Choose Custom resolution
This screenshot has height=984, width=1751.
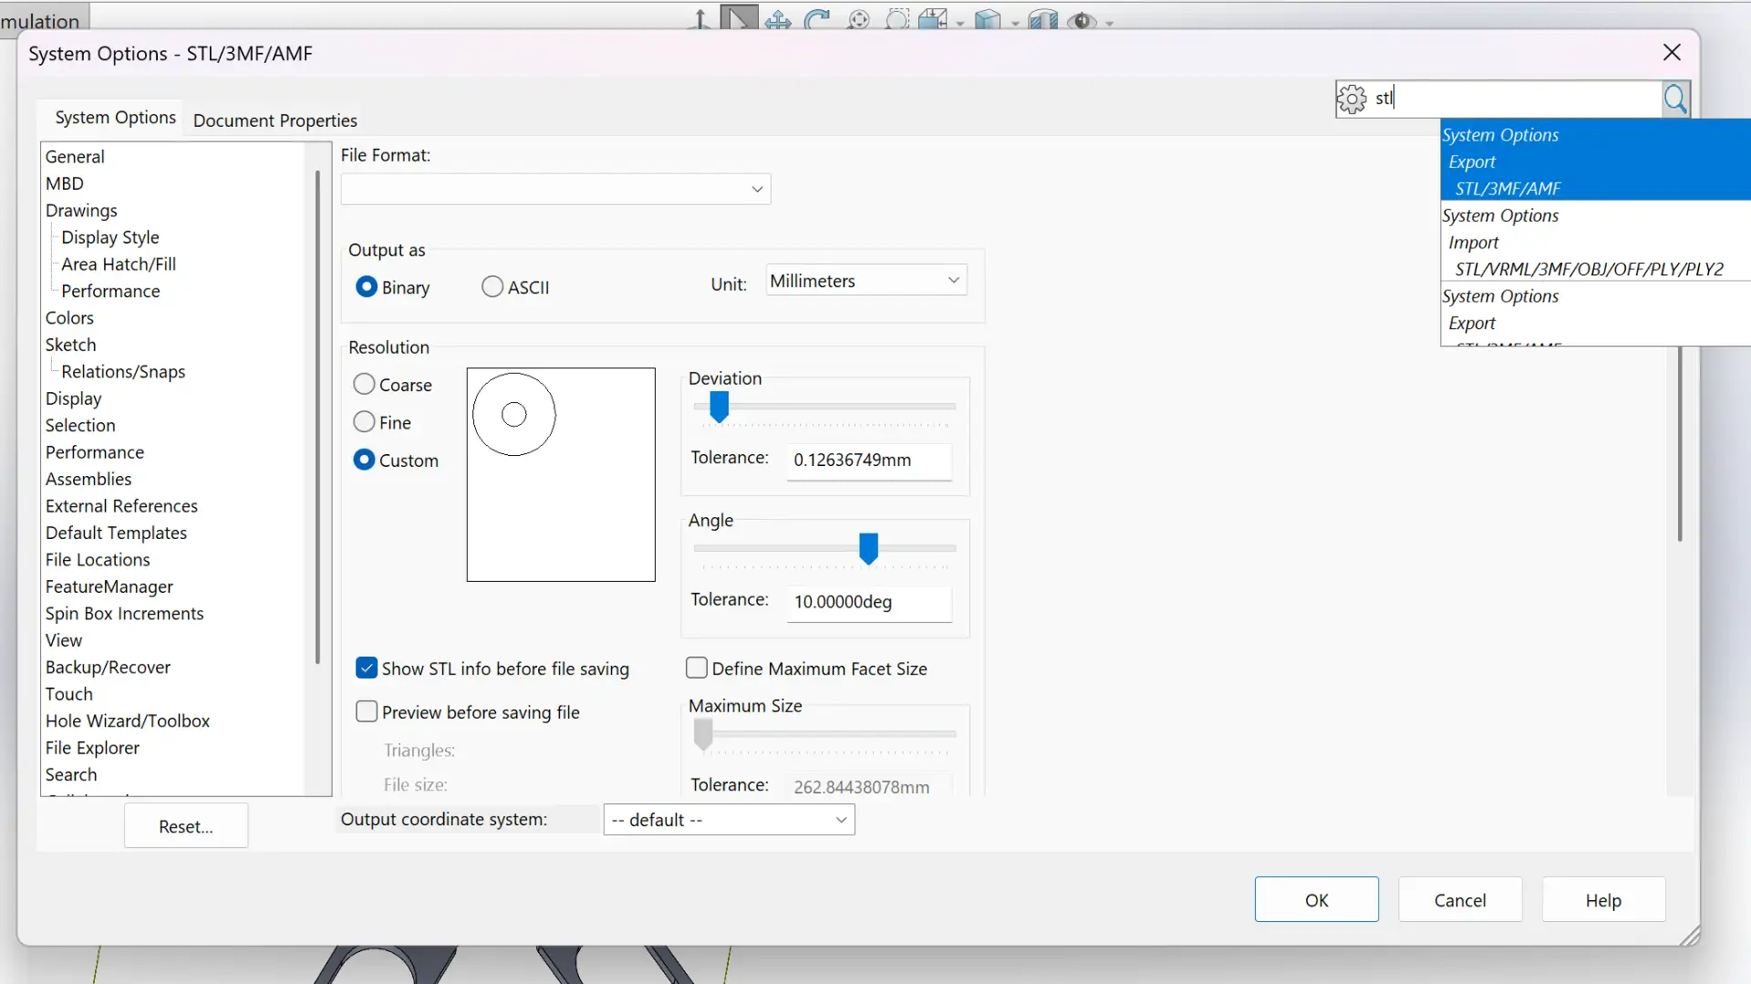pyautogui.click(x=396, y=461)
